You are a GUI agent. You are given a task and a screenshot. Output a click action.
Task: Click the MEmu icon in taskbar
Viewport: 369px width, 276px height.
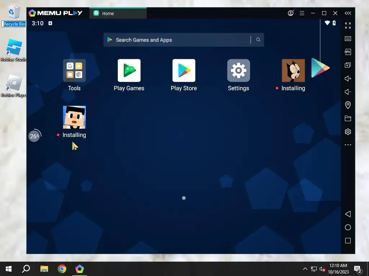click(x=80, y=269)
